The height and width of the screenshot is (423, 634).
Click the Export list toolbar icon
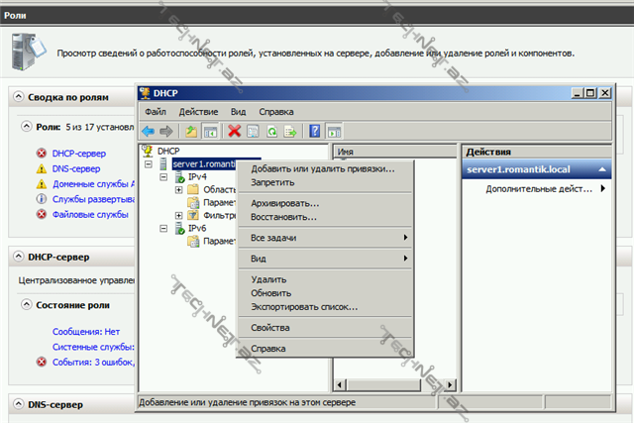click(290, 131)
